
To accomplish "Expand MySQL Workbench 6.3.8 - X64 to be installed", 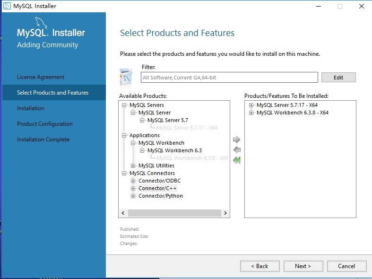I will pos(251,113).
